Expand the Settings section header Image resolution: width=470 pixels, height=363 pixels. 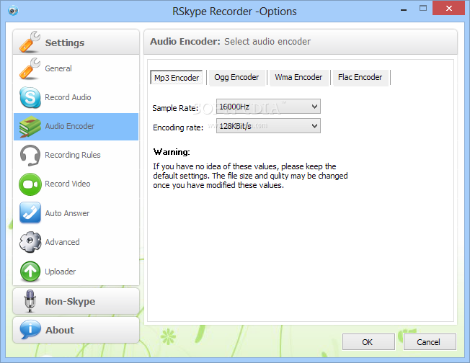click(76, 42)
